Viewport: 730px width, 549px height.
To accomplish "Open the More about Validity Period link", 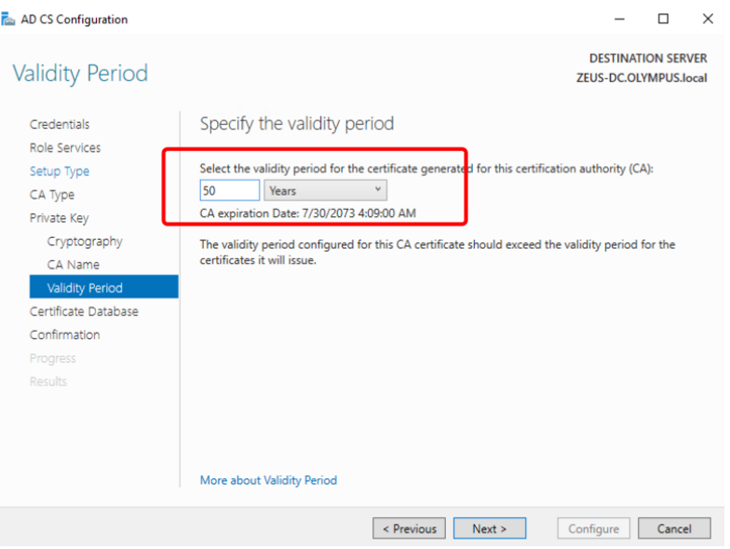I will click(268, 480).
